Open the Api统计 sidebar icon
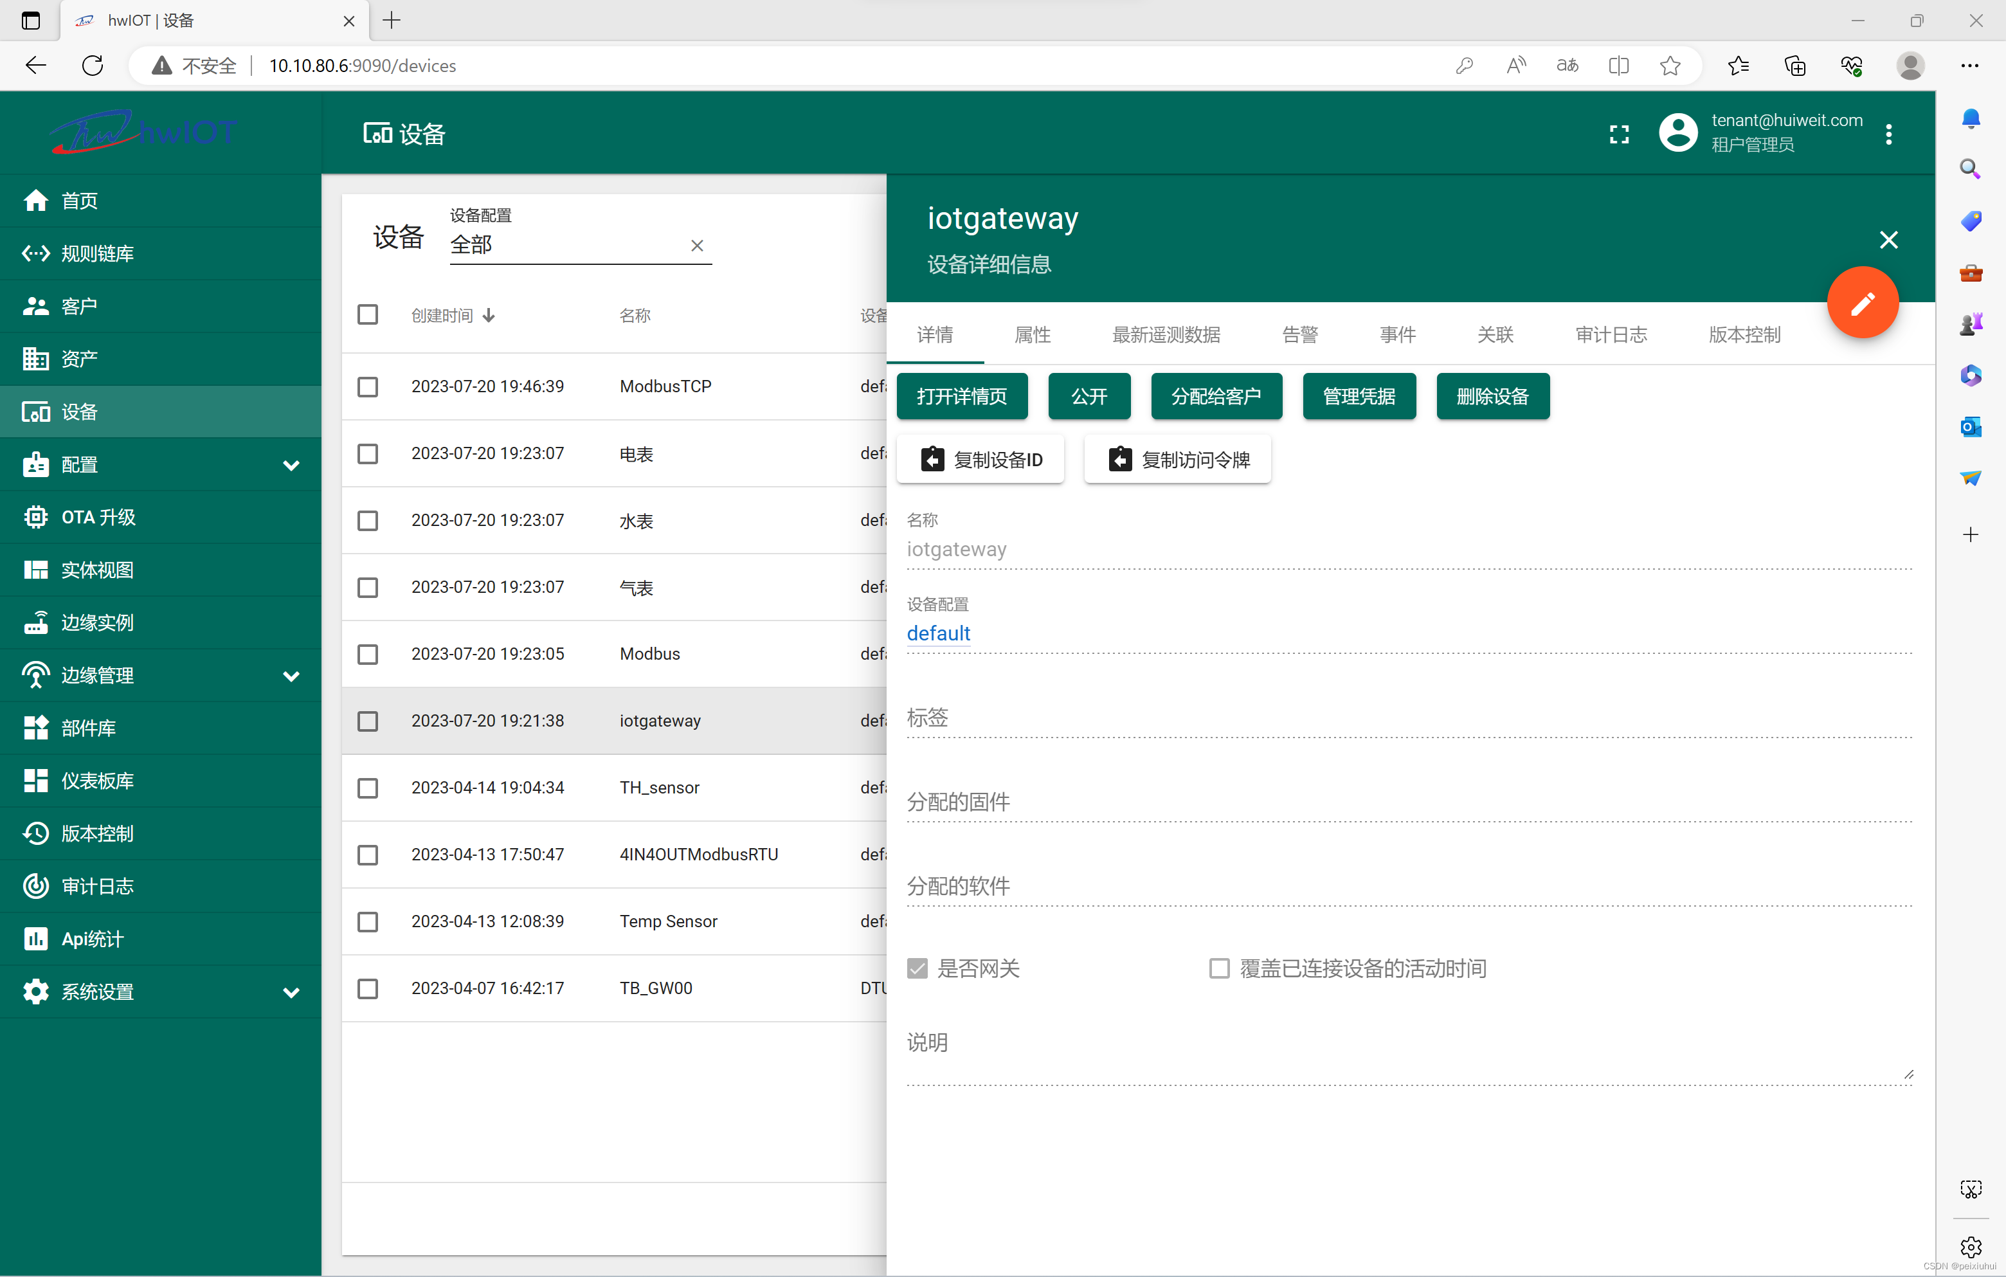 [35, 938]
